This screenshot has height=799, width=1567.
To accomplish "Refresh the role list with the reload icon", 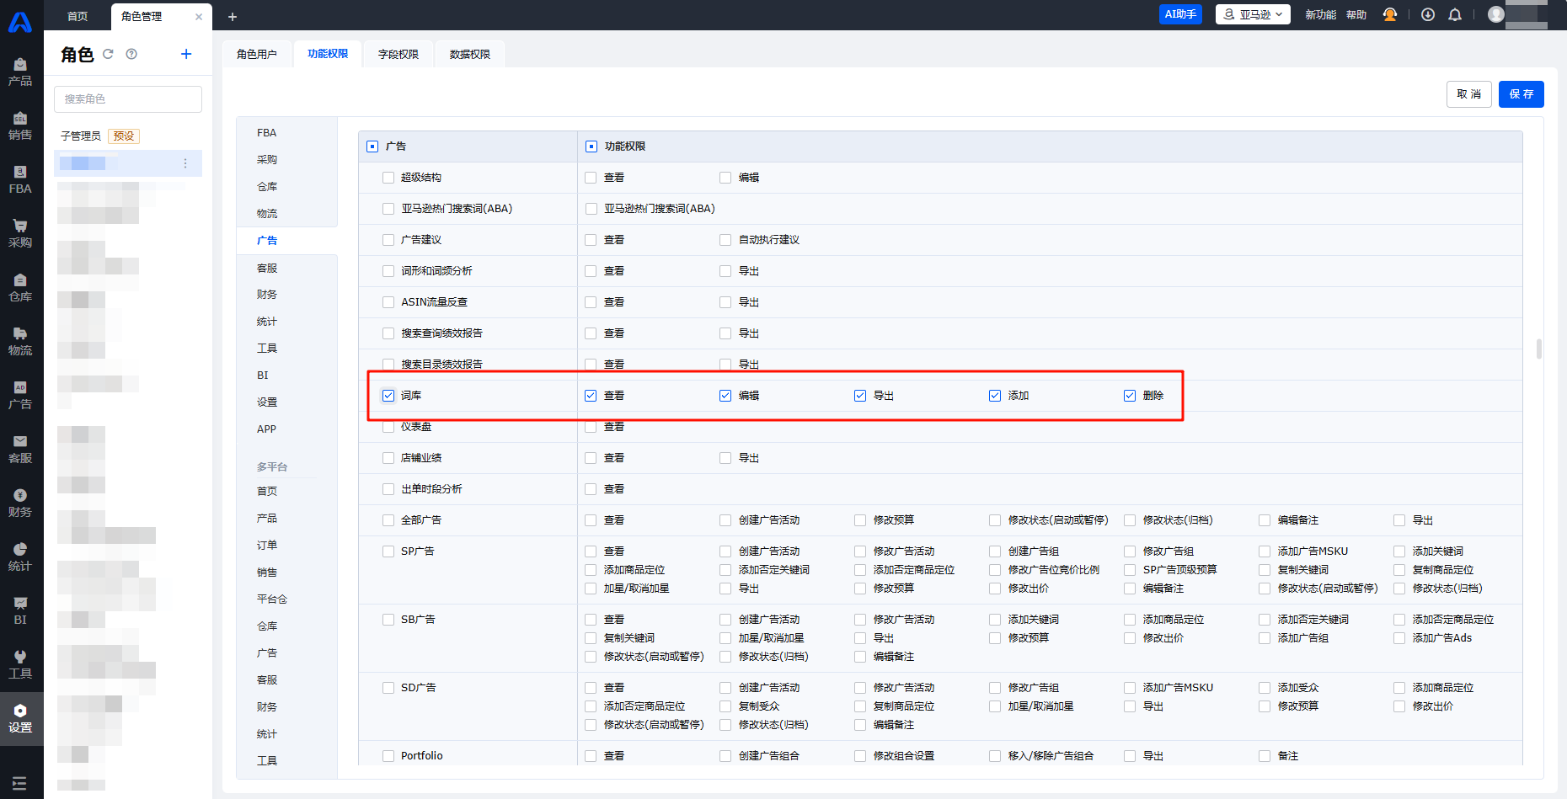I will [x=108, y=54].
